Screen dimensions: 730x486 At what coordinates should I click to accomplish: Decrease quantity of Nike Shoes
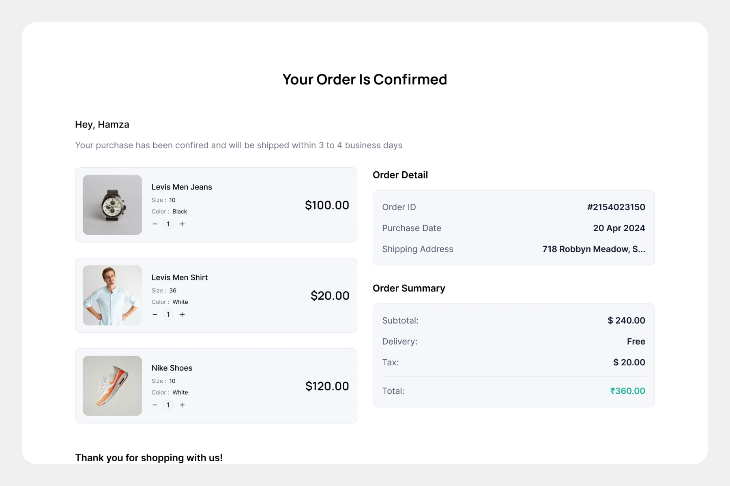click(155, 405)
